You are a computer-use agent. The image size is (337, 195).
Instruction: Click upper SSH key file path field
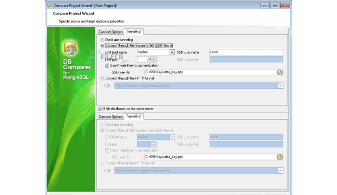[x=211, y=72]
